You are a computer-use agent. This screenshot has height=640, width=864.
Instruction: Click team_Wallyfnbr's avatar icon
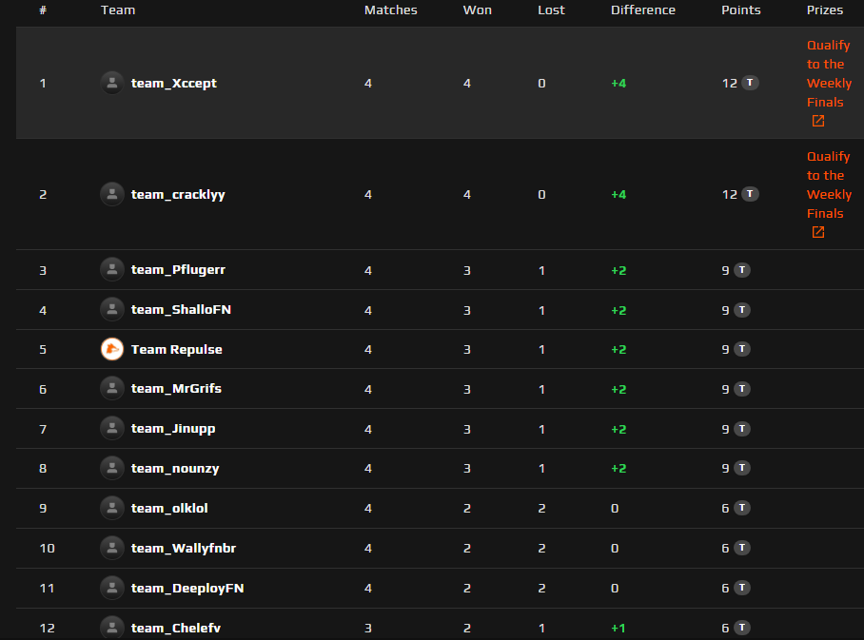112,548
